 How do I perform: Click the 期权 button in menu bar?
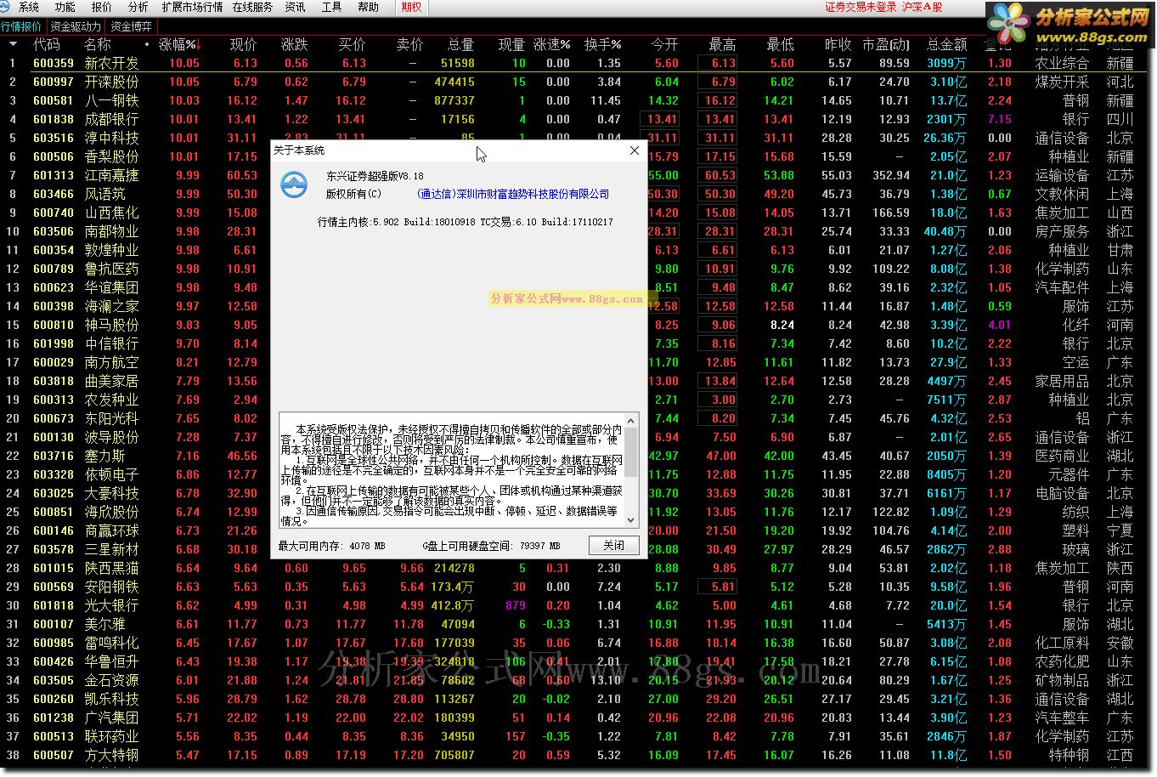tap(411, 7)
